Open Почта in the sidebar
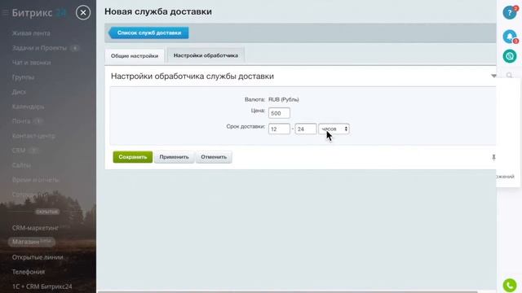522x293 pixels. tap(21, 121)
